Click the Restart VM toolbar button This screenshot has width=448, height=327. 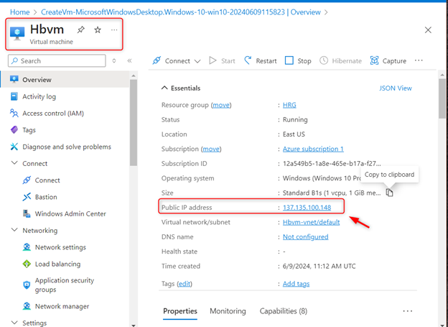point(260,61)
